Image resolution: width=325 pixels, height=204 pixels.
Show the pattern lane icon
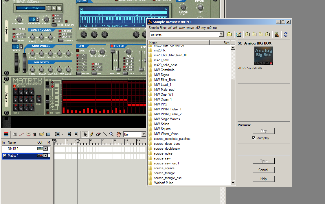[x=41, y=134]
